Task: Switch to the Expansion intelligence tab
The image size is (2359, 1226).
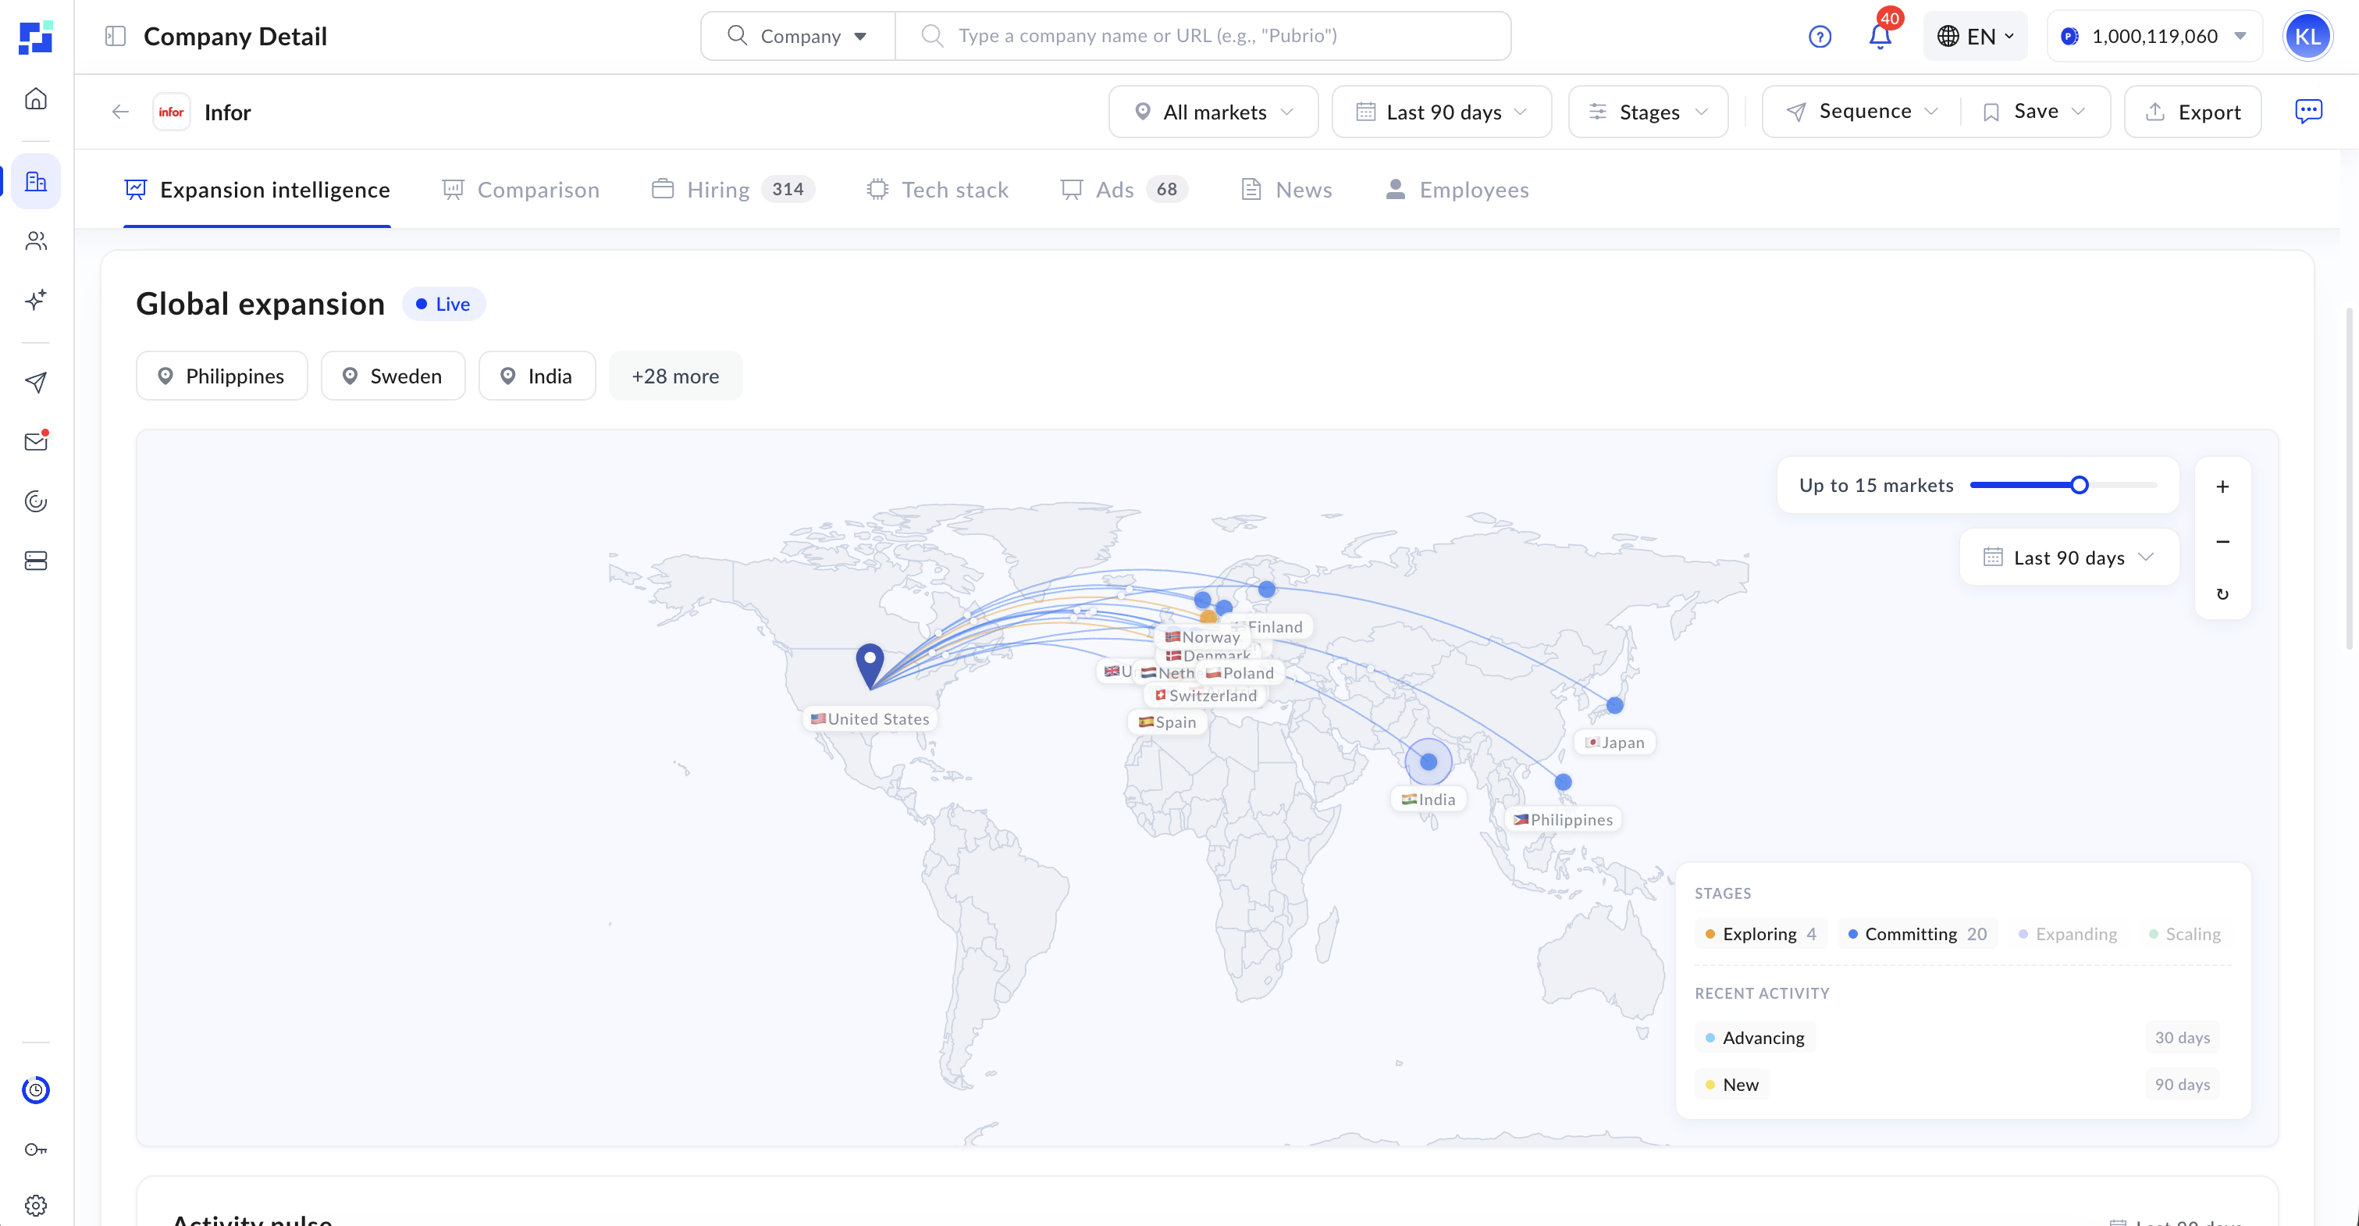Action: tap(258, 190)
